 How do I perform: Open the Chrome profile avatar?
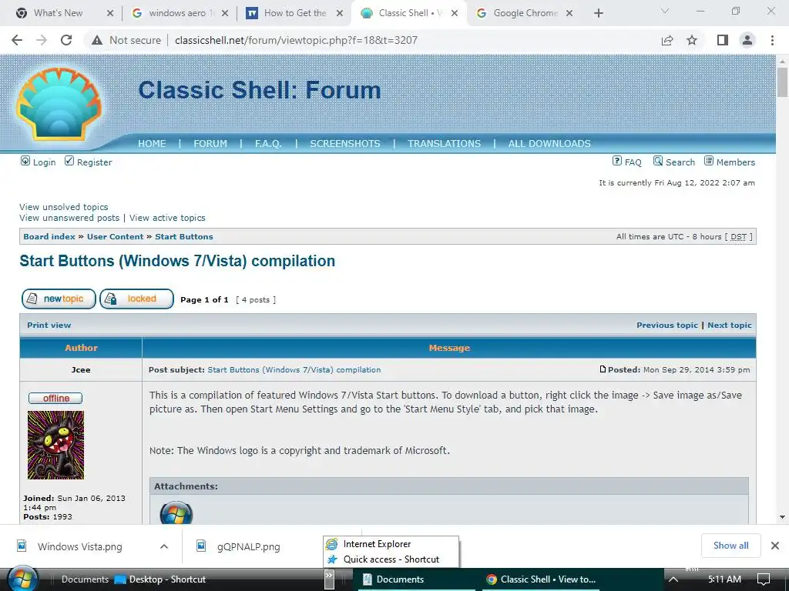point(747,40)
